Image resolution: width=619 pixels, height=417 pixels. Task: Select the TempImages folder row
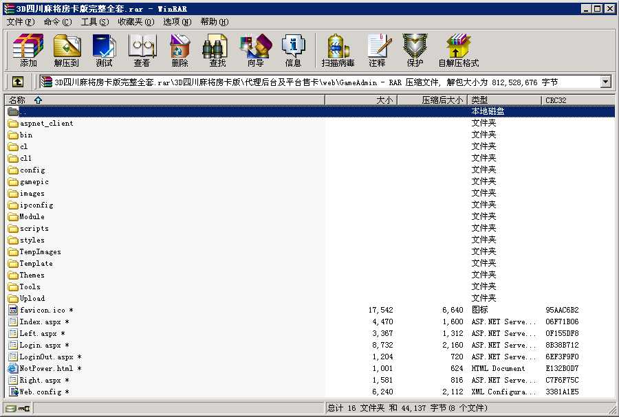pos(309,252)
